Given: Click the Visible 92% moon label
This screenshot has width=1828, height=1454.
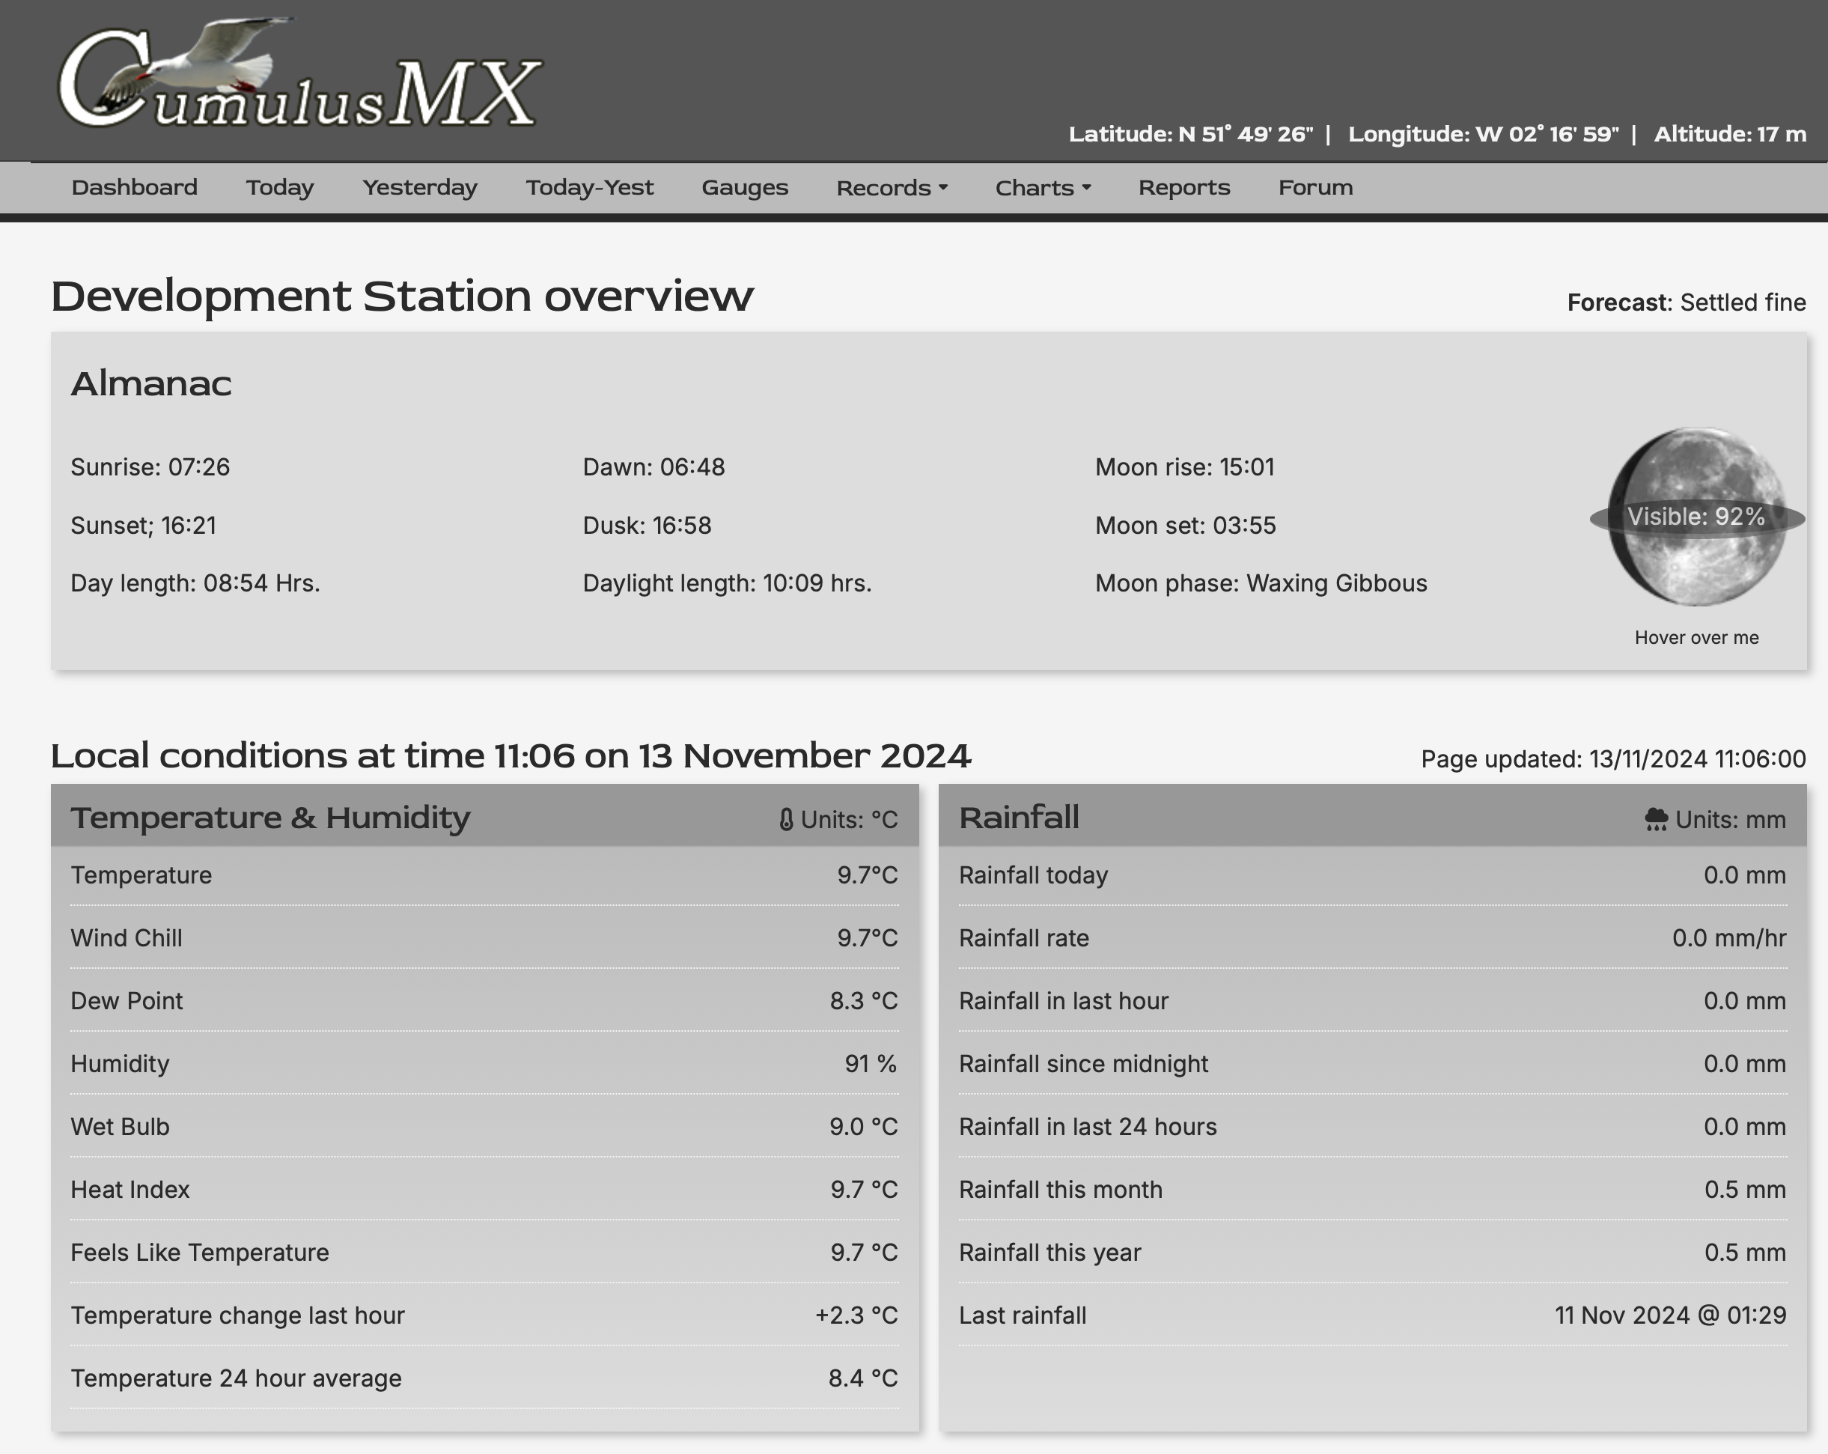Looking at the screenshot, I should pyautogui.click(x=1696, y=517).
